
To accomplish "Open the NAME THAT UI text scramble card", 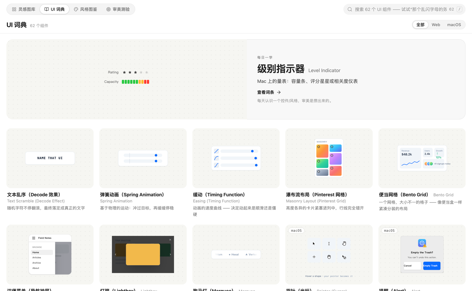I will 50,158.
